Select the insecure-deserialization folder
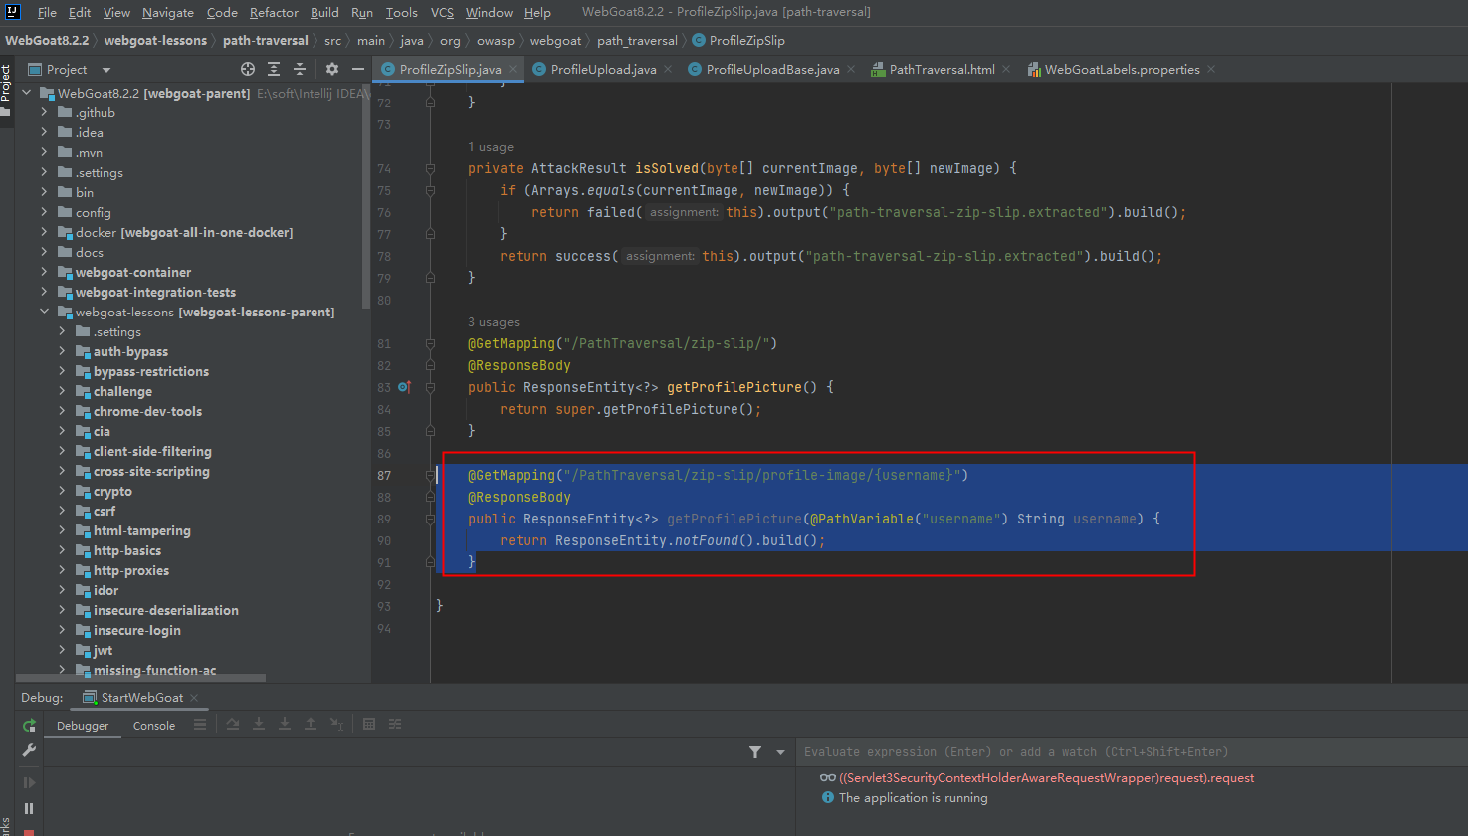The height and width of the screenshot is (836, 1468). click(x=165, y=610)
